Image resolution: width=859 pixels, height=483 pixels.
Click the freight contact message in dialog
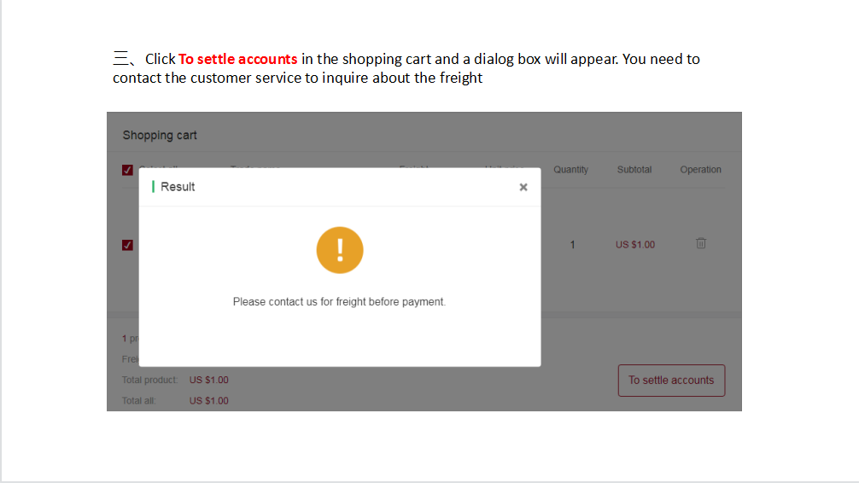click(x=339, y=302)
